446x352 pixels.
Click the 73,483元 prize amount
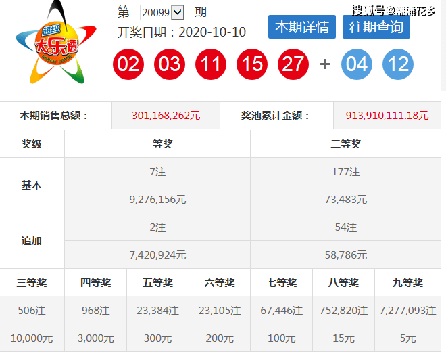pos(345,200)
